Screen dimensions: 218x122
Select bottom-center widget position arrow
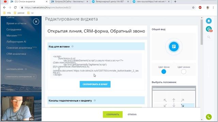tap(174, 105)
